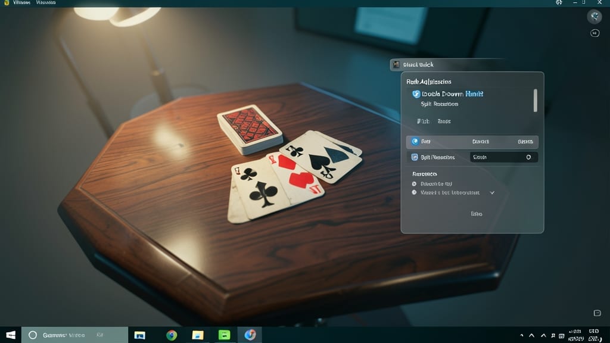
Task: Open the second title bar menu item
Action: point(46,2)
